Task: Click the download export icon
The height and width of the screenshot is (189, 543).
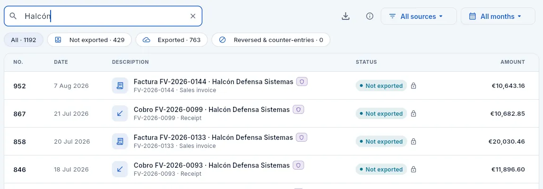Action: click(346, 16)
